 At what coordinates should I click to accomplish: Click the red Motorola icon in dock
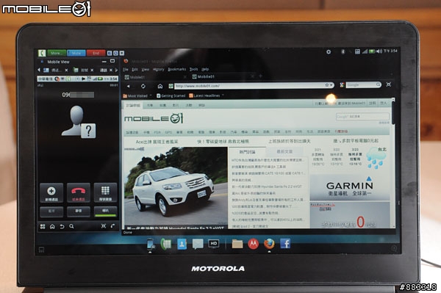[x=253, y=244]
